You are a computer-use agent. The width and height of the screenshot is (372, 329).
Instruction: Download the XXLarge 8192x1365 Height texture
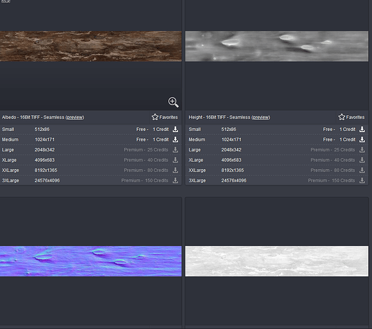click(362, 170)
